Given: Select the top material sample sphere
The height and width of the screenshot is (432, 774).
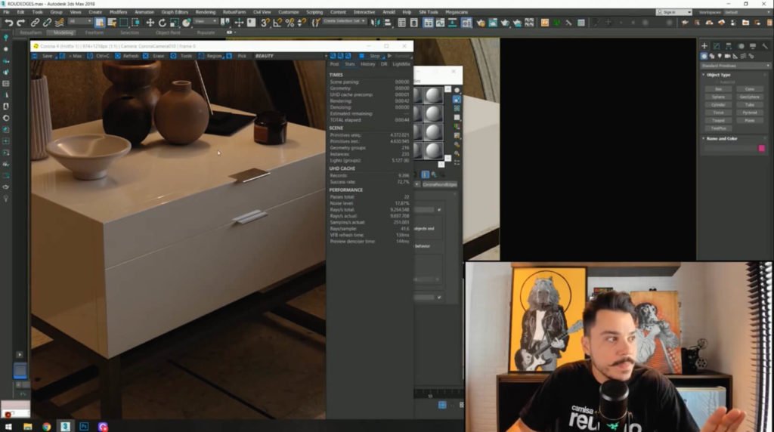Looking at the screenshot, I should point(433,95).
